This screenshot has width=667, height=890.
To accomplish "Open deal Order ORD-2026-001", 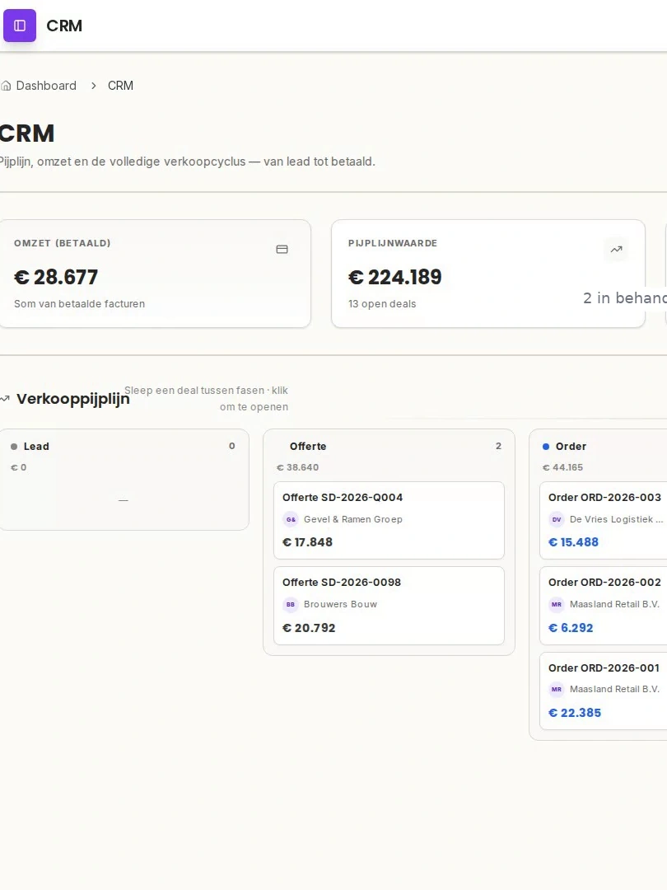I will 604,691.
